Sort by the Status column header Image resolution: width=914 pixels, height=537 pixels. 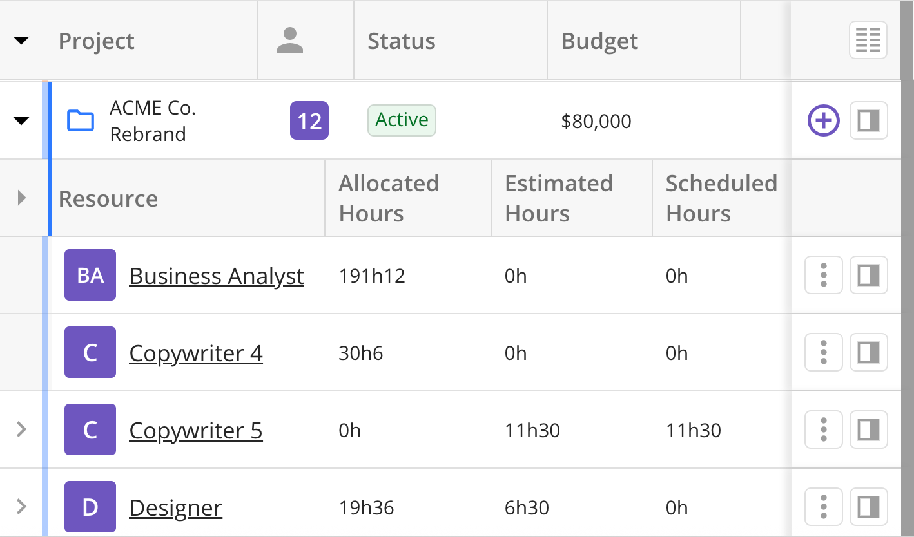point(401,41)
